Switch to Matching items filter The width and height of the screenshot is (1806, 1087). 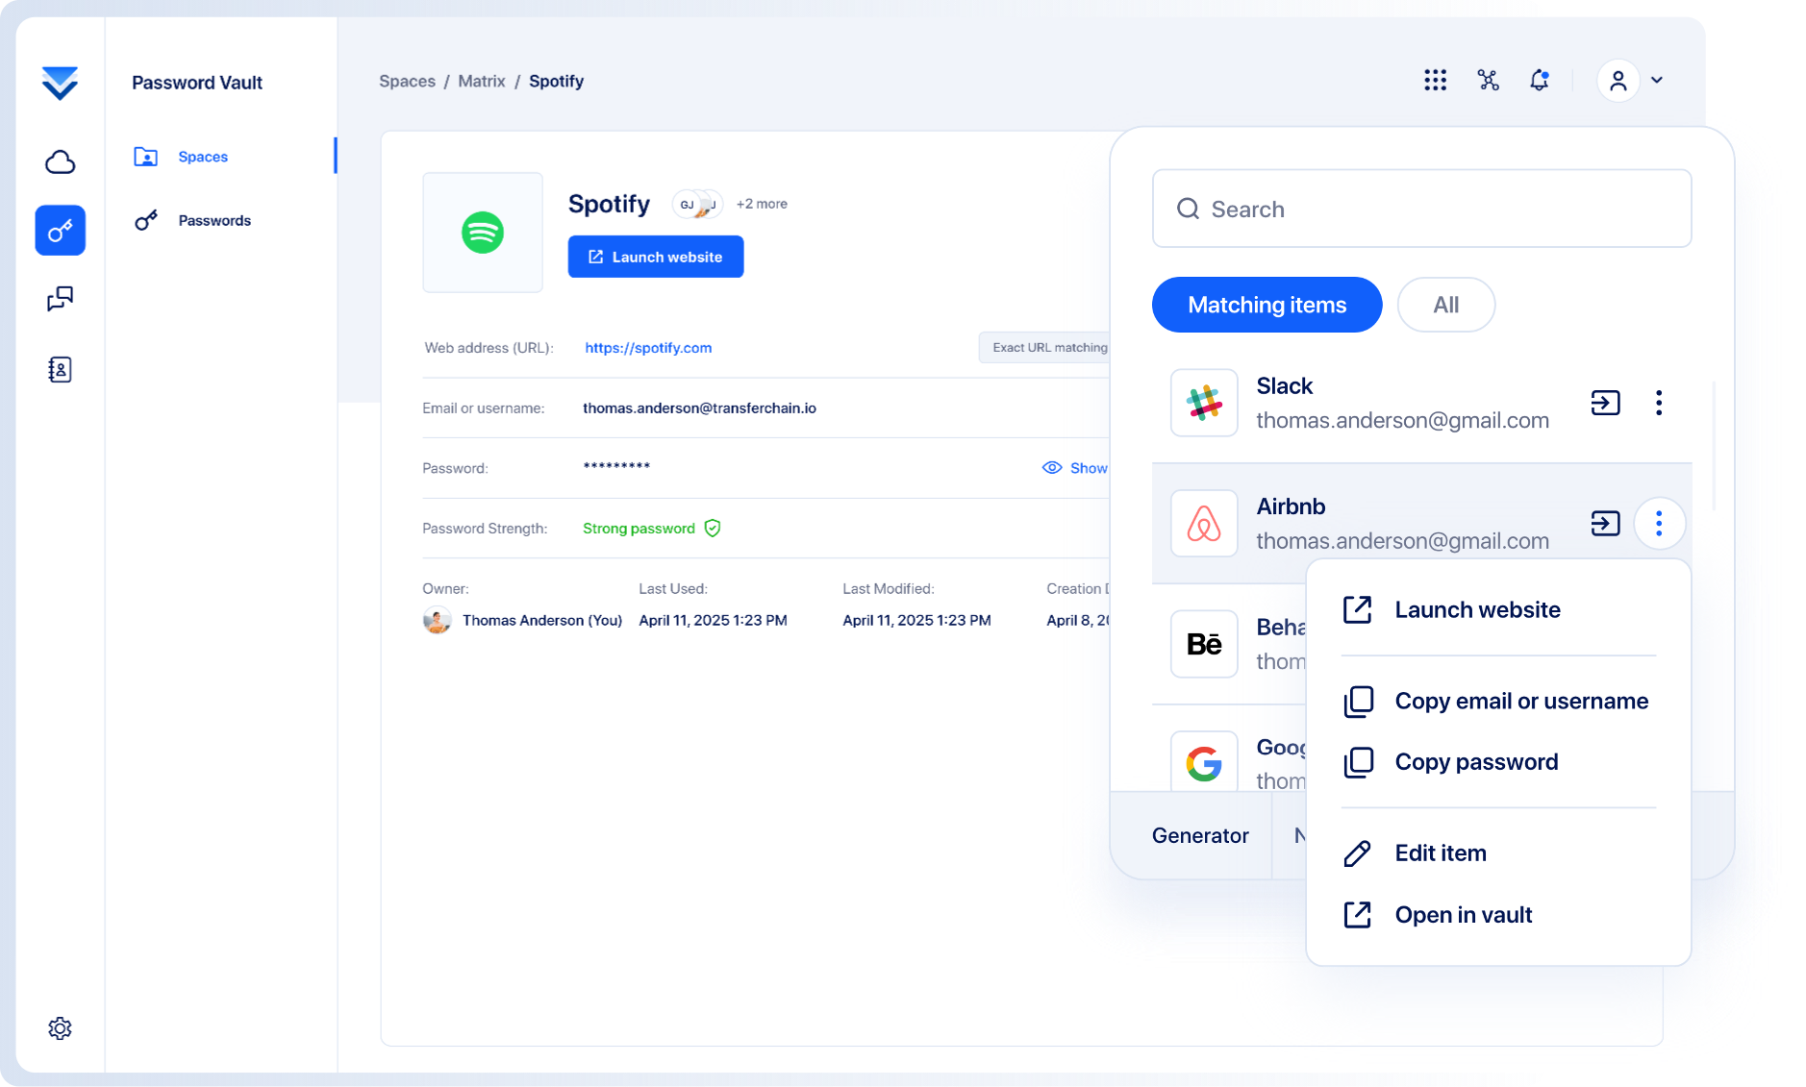click(1267, 305)
